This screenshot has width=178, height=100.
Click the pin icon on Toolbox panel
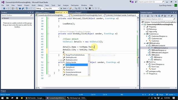30,12
